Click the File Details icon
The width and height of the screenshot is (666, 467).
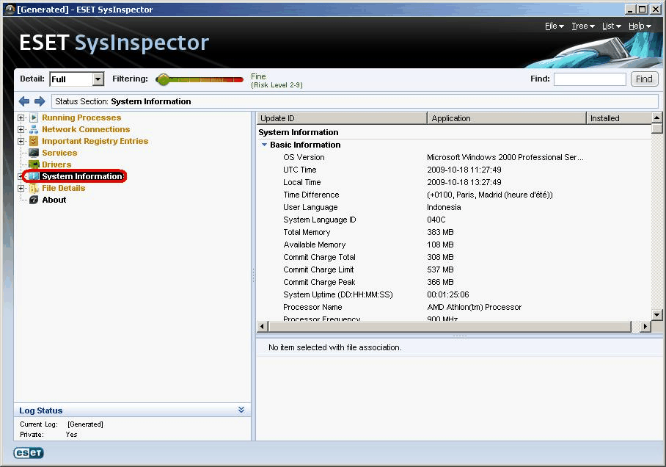point(34,188)
